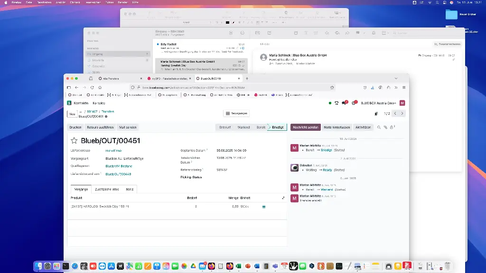The image size is (486, 273).
Task: Open Bewegungen smart button
Action: pos(236,113)
